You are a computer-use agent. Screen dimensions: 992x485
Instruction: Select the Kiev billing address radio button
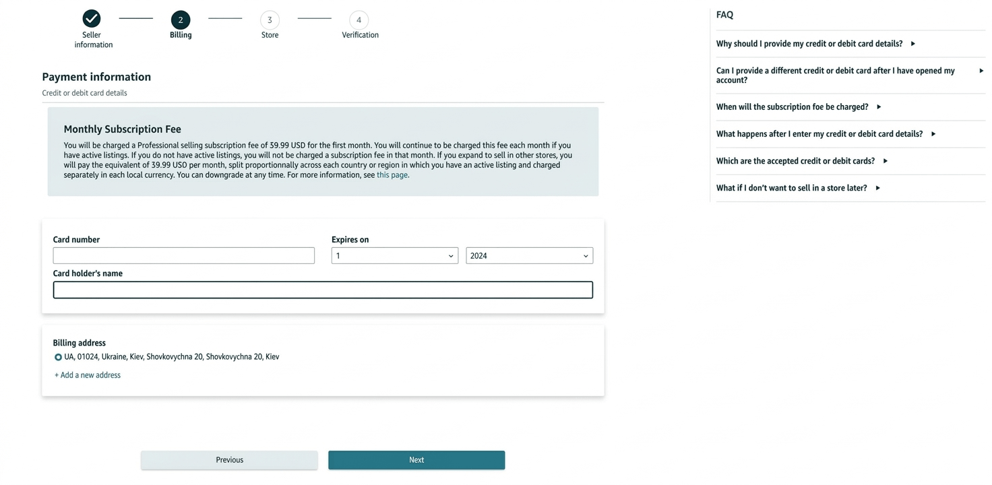click(x=58, y=356)
